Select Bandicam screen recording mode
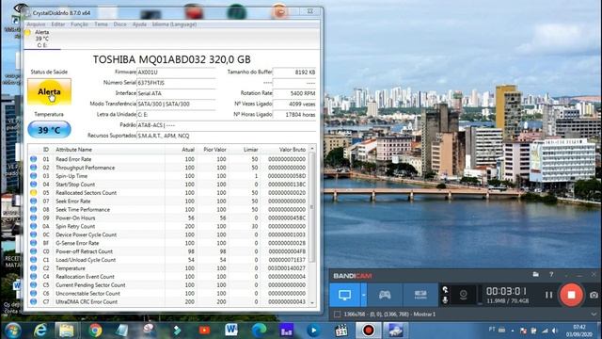 point(344,295)
